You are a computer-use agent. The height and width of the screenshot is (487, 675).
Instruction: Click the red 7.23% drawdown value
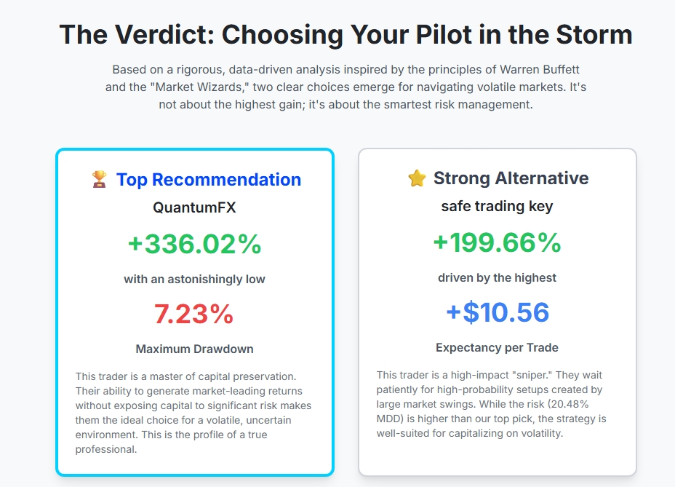(x=194, y=314)
